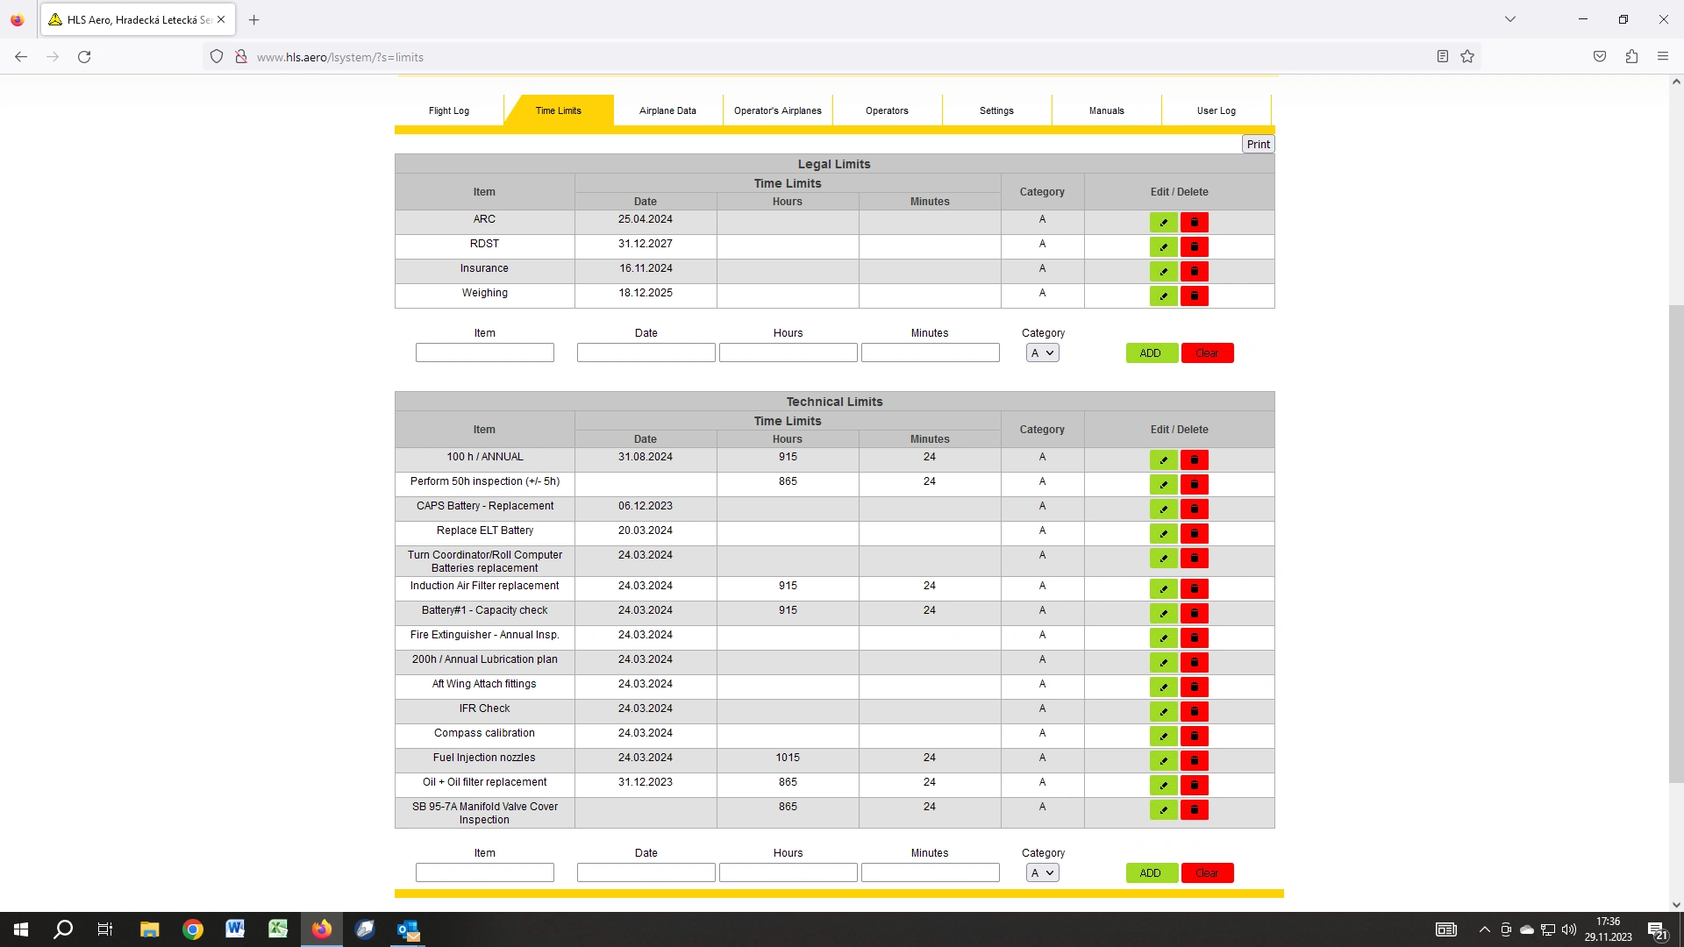Open Excel from the taskbar
This screenshot has height=947, width=1684.
point(278,929)
